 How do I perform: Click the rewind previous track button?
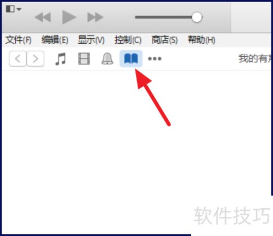[x=43, y=17]
